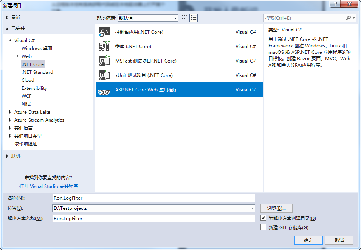Image resolution: width=361 pixels, height=250 pixels.
Task: Select 控制台应用(.NET Core) template text
Action: 139,32
